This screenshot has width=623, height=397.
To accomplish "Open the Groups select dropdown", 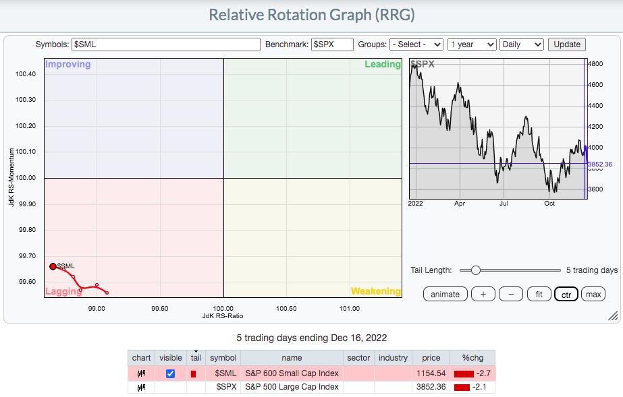I will pyautogui.click(x=416, y=44).
